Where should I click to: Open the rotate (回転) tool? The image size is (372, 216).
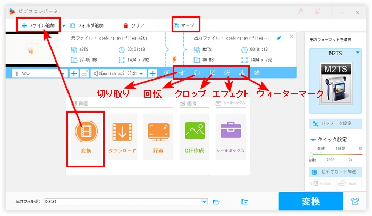click(x=197, y=73)
